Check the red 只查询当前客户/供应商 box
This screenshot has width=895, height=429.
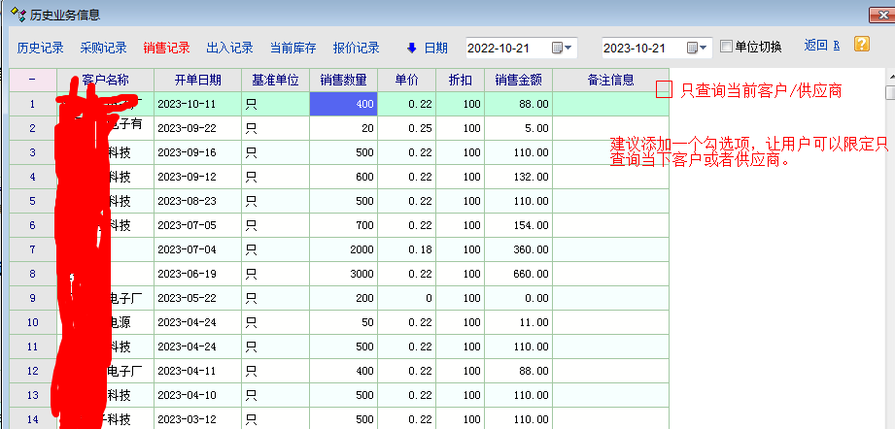[665, 90]
